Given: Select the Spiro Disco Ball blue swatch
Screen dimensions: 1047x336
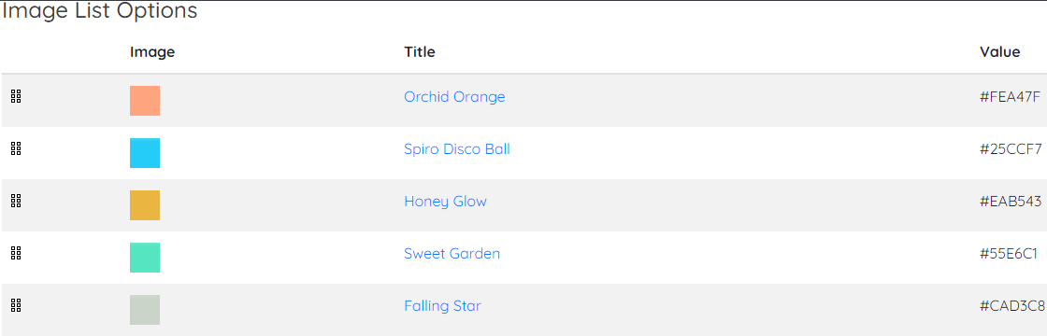Looking at the screenshot, I should point(145,153).
